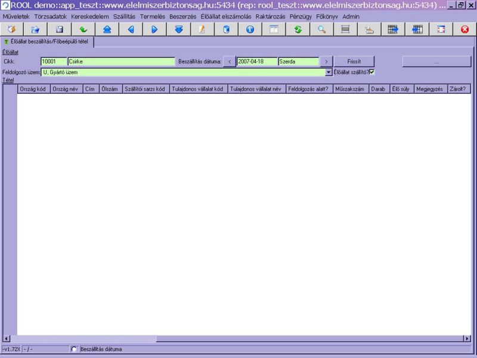The image size is (477, 358).
Task: Click the ellipsis (...) button
Action: pyautogui.click(x=436, y=61)
